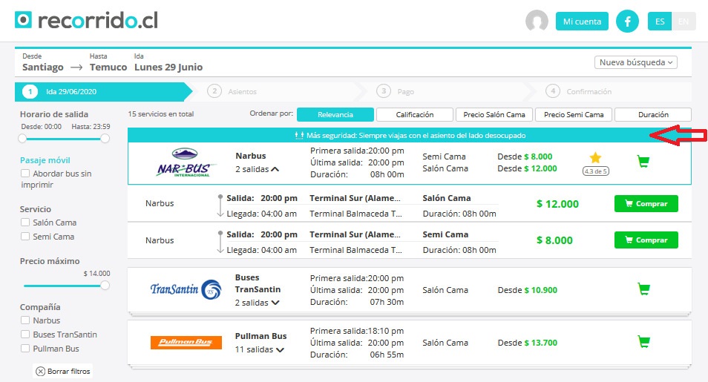Viewport: 708px width, 382px height.
Task: Switch language to EN
Action: pos(684,22)
